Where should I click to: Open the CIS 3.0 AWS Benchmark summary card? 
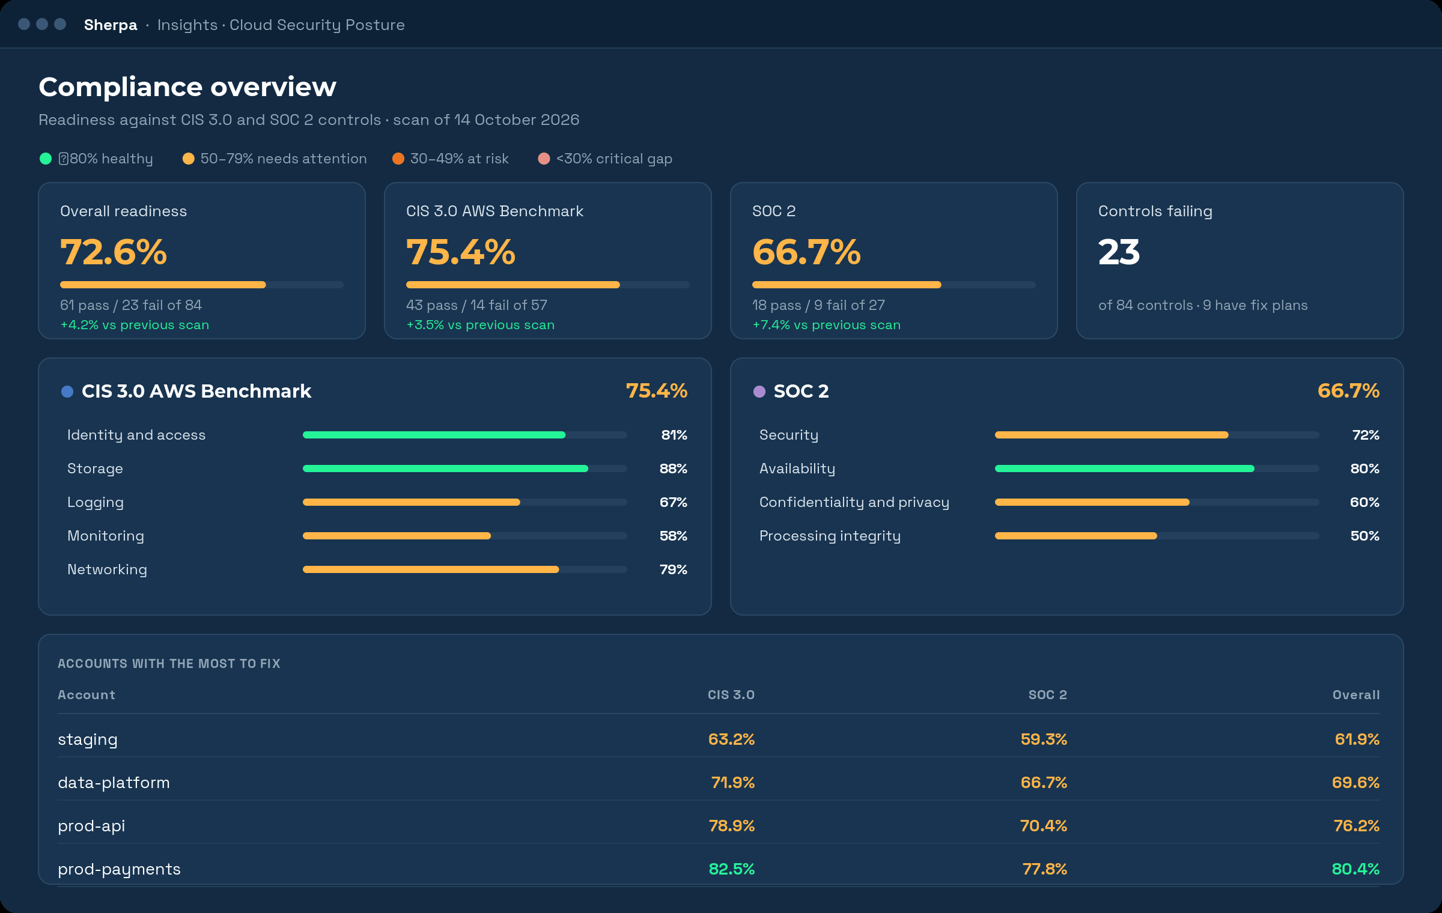pyautogui.click(x=548, y=261)
